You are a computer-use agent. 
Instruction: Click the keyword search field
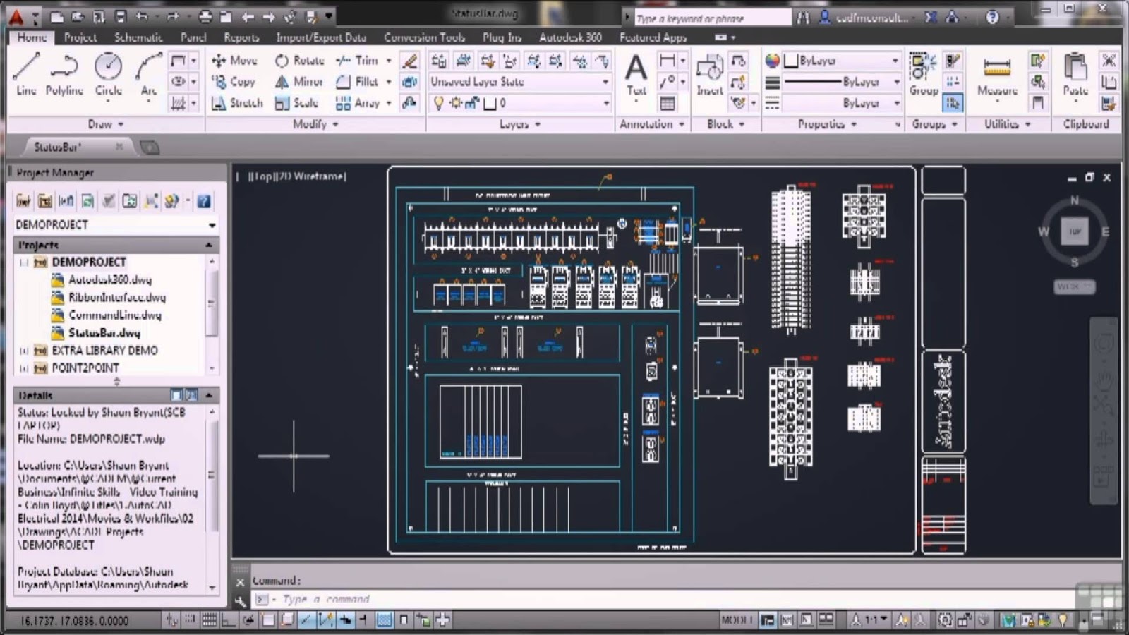tap(713, 18)
